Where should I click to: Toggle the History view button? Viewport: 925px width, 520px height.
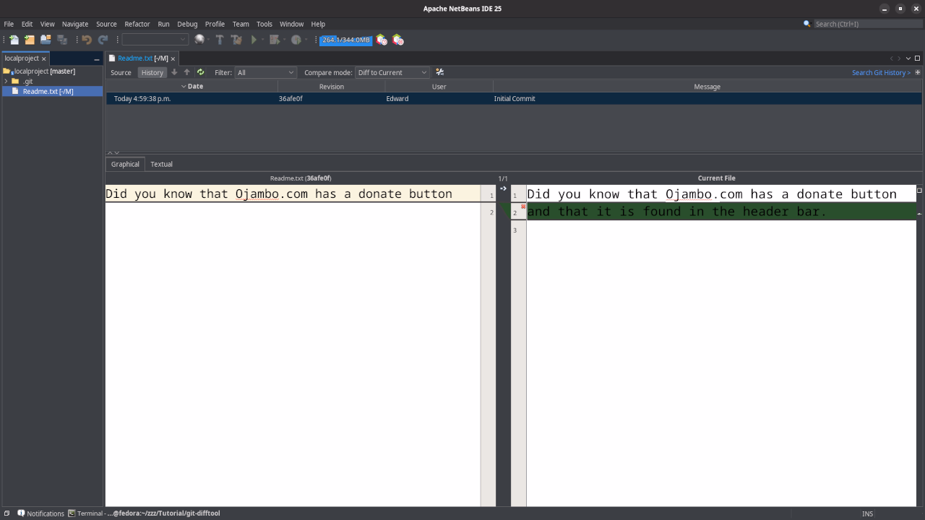pyautogui.click(x=152, y=72)
